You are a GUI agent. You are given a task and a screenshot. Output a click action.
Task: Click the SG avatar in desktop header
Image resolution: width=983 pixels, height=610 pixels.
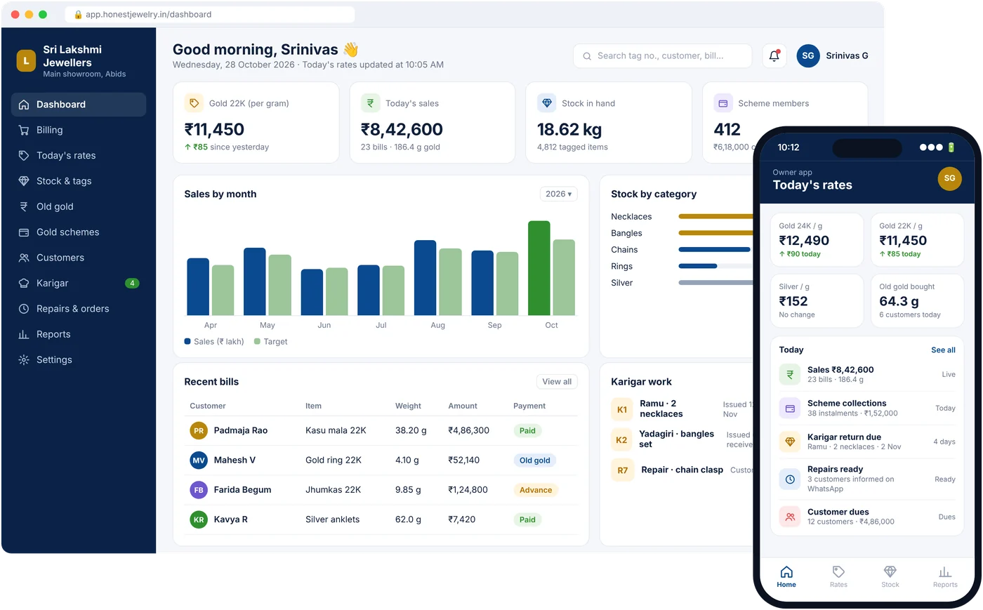(808, 56)
